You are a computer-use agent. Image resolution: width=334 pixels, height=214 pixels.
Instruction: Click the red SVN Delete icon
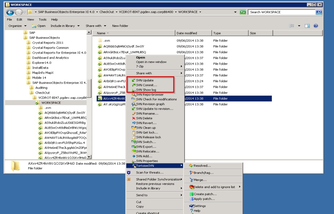point(134,118)
